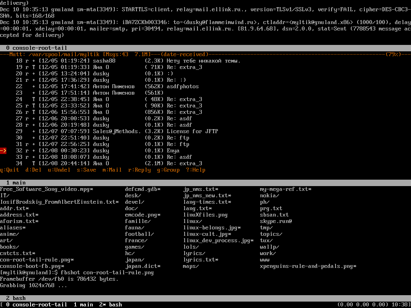This screenshot has width=411, height=308.
Task: Click the maps/ directory entry
Action: pyautogui.click(x=191, y=266)
